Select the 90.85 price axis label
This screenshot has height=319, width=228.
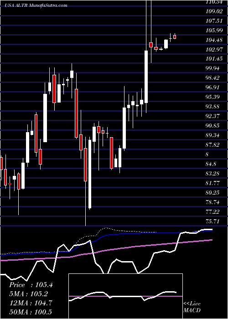click(x=212, y=125)
